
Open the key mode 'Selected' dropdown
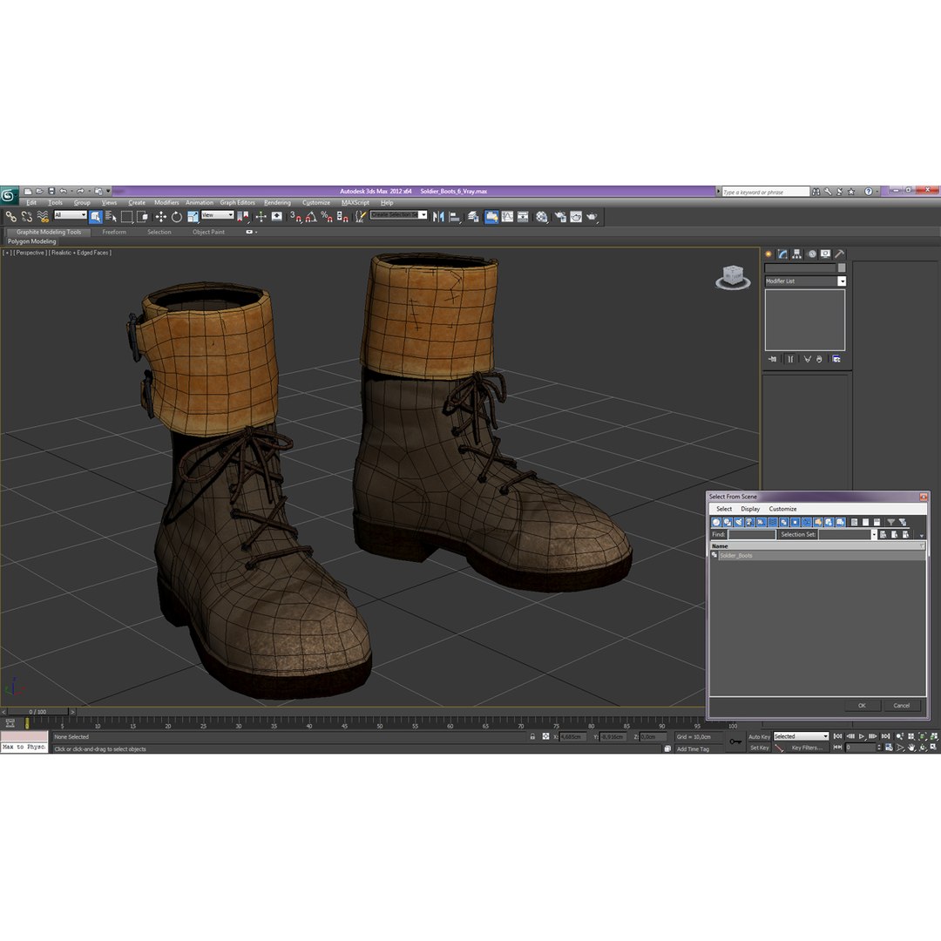tap(801, 736)
